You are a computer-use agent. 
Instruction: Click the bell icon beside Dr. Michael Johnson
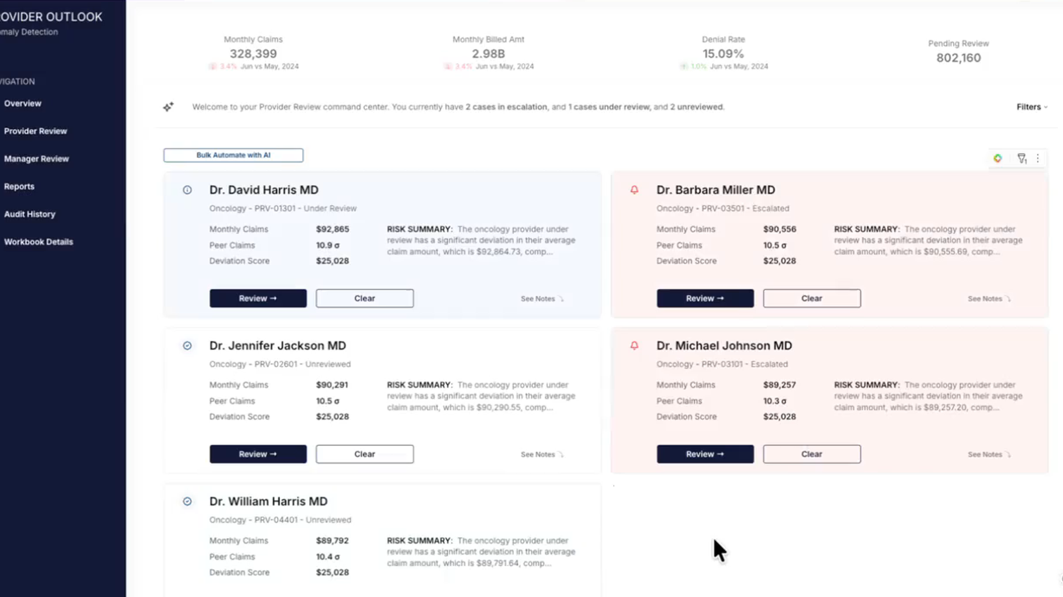[634, 346]
